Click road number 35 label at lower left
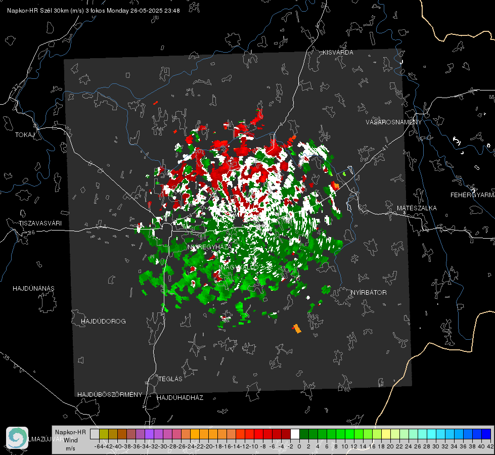 pos(7,357)
